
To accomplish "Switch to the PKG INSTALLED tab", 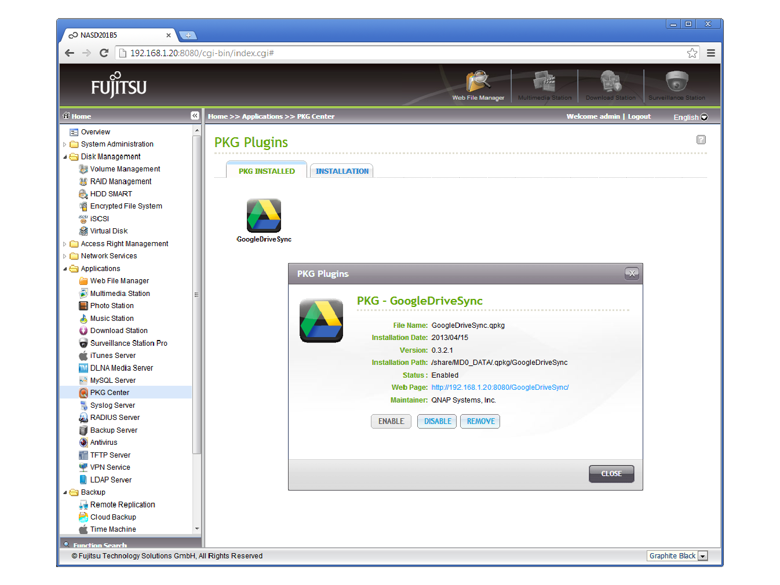I will (267, 170).
